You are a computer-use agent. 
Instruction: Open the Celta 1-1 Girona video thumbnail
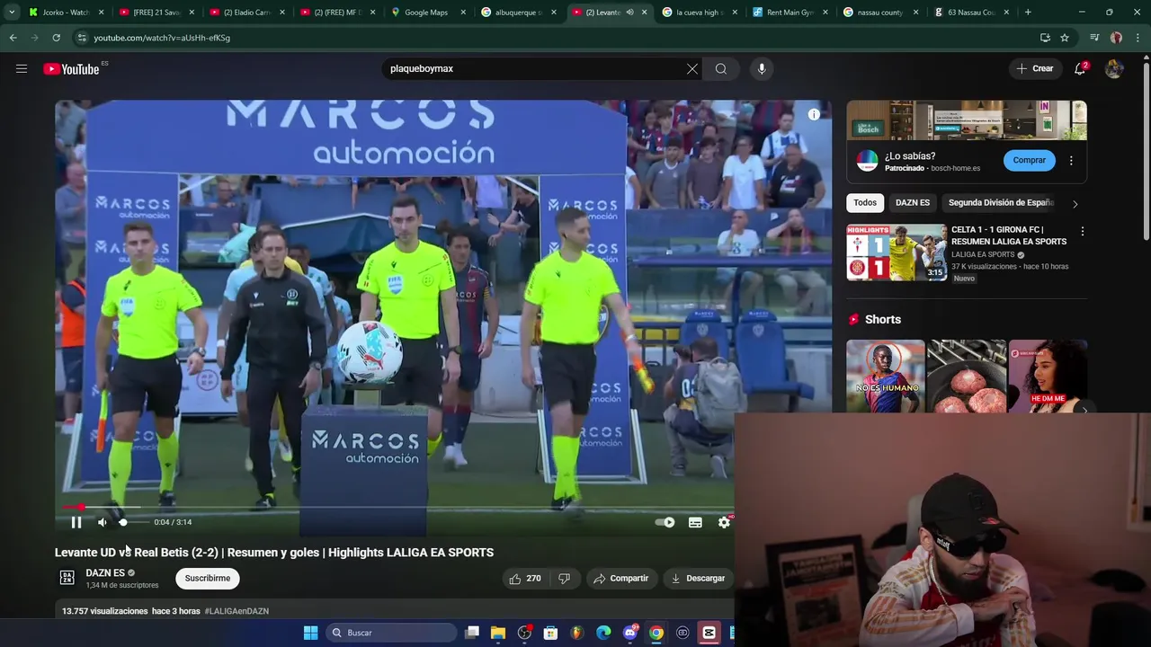coord(897,253)
